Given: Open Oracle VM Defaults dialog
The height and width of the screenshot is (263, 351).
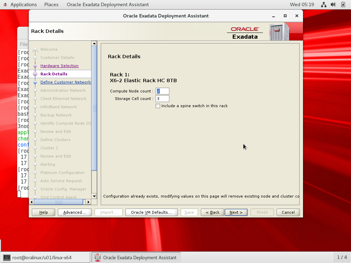Looking at the screenshot, I should click(151, 212).
